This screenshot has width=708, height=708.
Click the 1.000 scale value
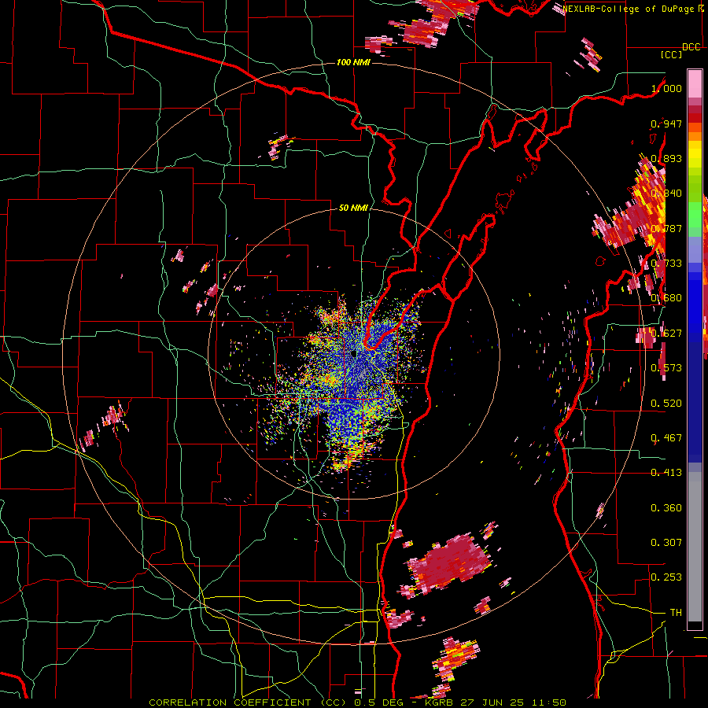coord(667,88)
